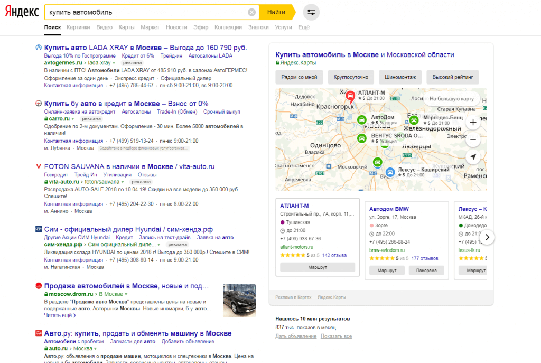Open the Ещё tab menu
This screenshot has width=541, height=363.
(x=304, y=27)
